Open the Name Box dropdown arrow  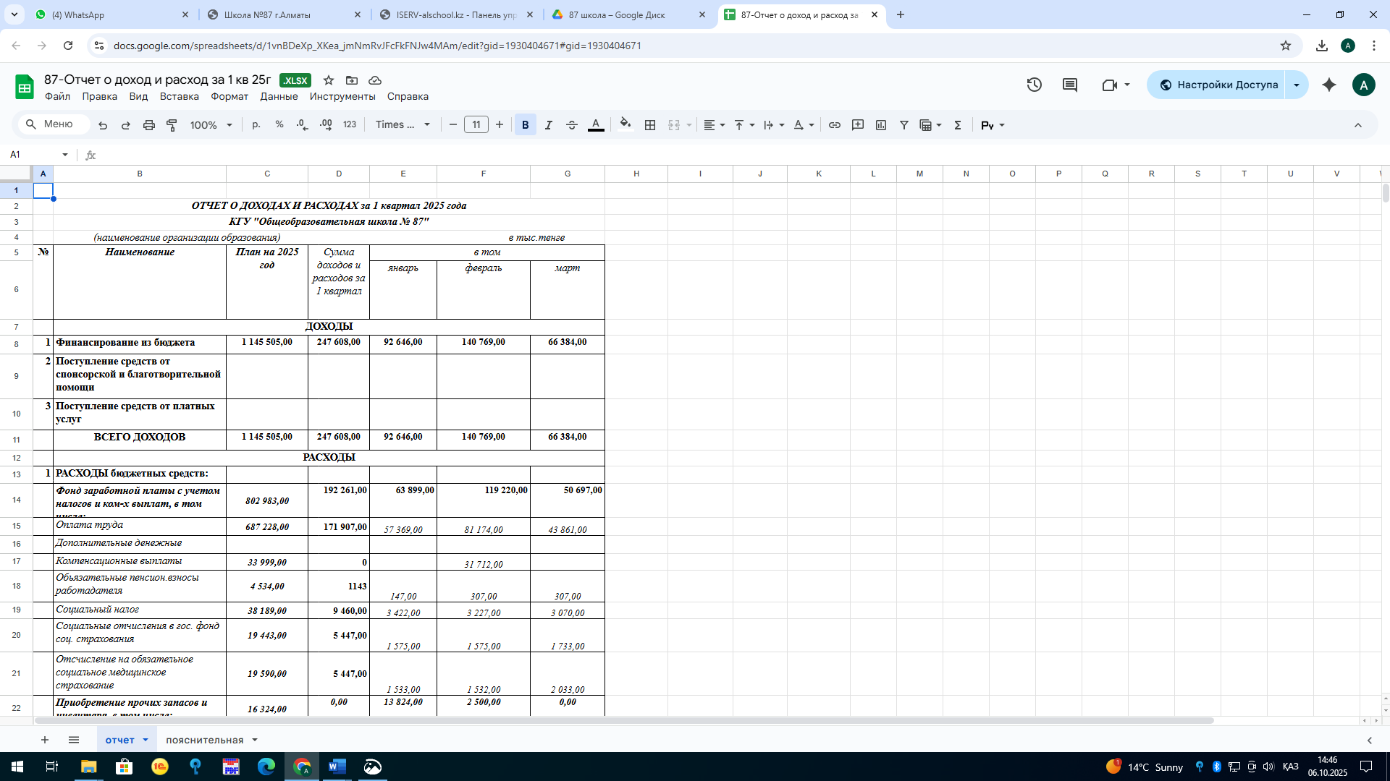click(65, 155)
